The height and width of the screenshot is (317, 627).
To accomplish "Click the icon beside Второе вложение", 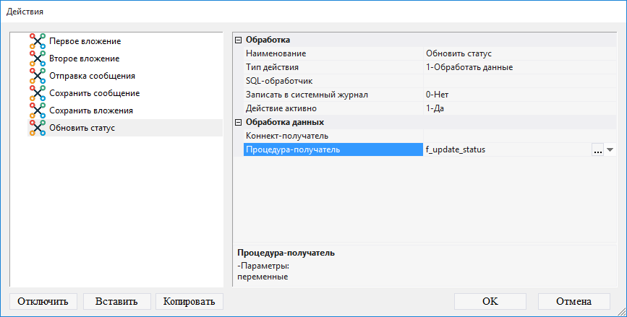I will point(37,58).
